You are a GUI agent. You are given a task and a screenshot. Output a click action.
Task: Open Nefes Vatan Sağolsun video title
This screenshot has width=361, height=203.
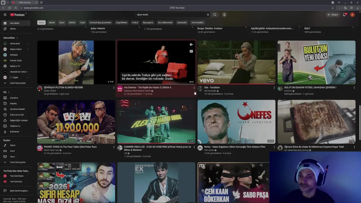pos(235,147)
